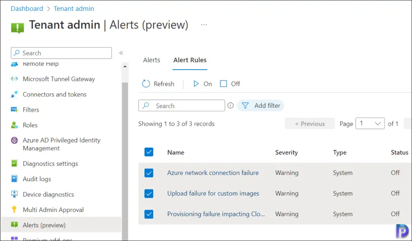The height and width of the screenshot is (241, 412).
Task: Click the info icon beside rules search
Action: click(x=231, y=105)
